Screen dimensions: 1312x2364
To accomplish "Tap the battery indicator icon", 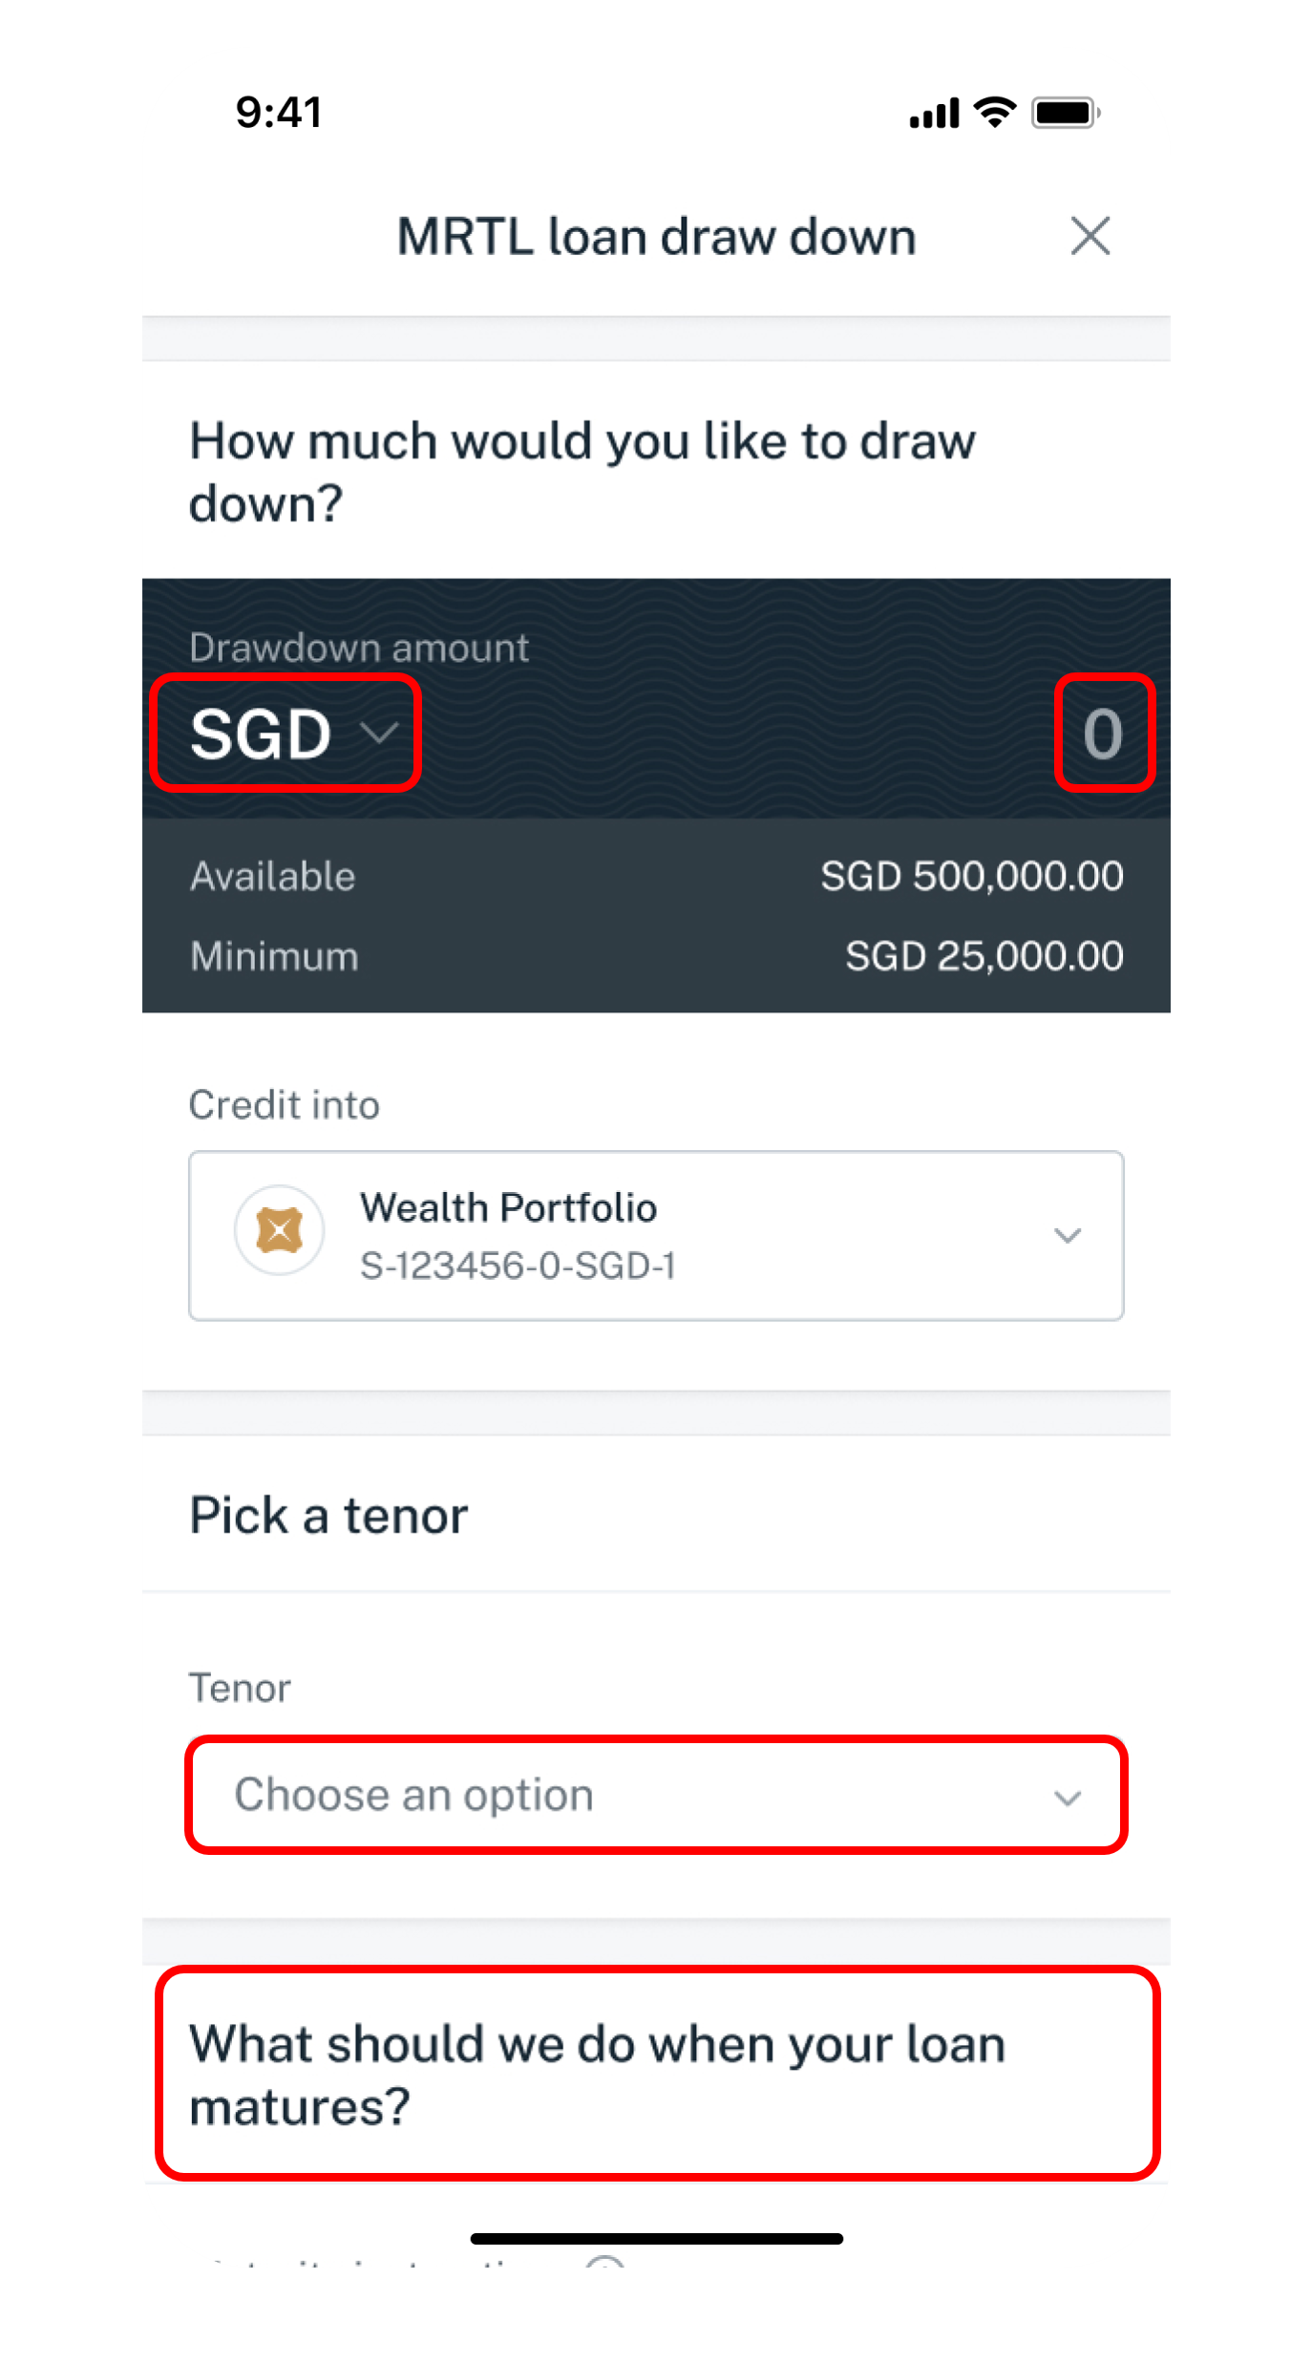I will [x=1066, y=113].
